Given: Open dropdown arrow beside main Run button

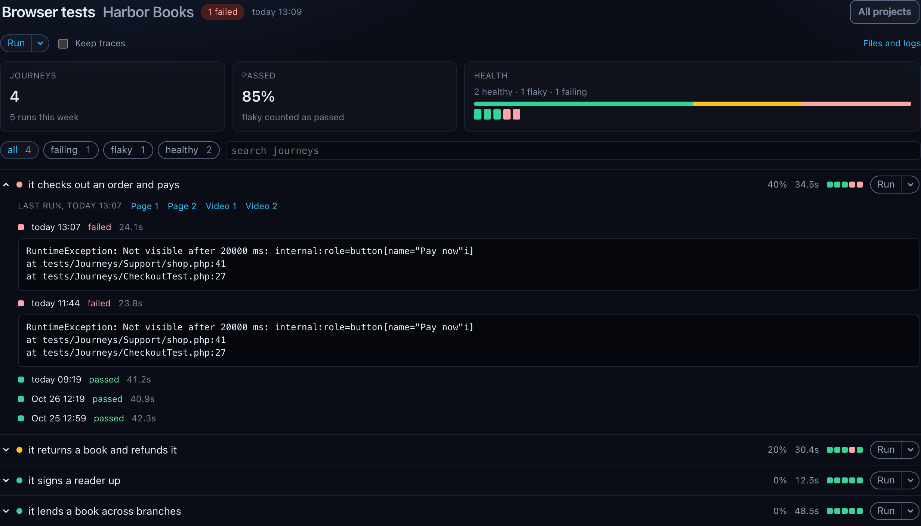Looking at the screenshot, I should [x=40, y=43].
